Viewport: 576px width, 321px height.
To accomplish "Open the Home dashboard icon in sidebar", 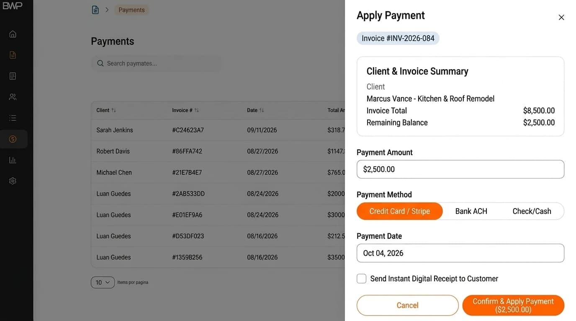I will [x=13, y=34].
